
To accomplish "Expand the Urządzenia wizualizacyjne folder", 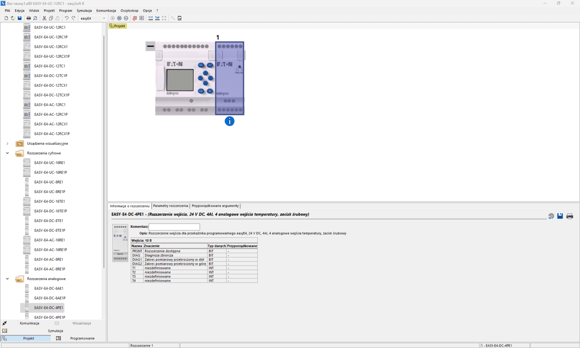I will tap(7, 144).
